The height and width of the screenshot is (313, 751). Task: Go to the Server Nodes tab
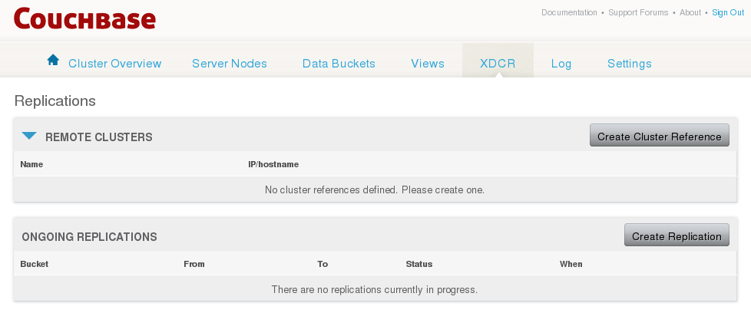pos(230,64)
